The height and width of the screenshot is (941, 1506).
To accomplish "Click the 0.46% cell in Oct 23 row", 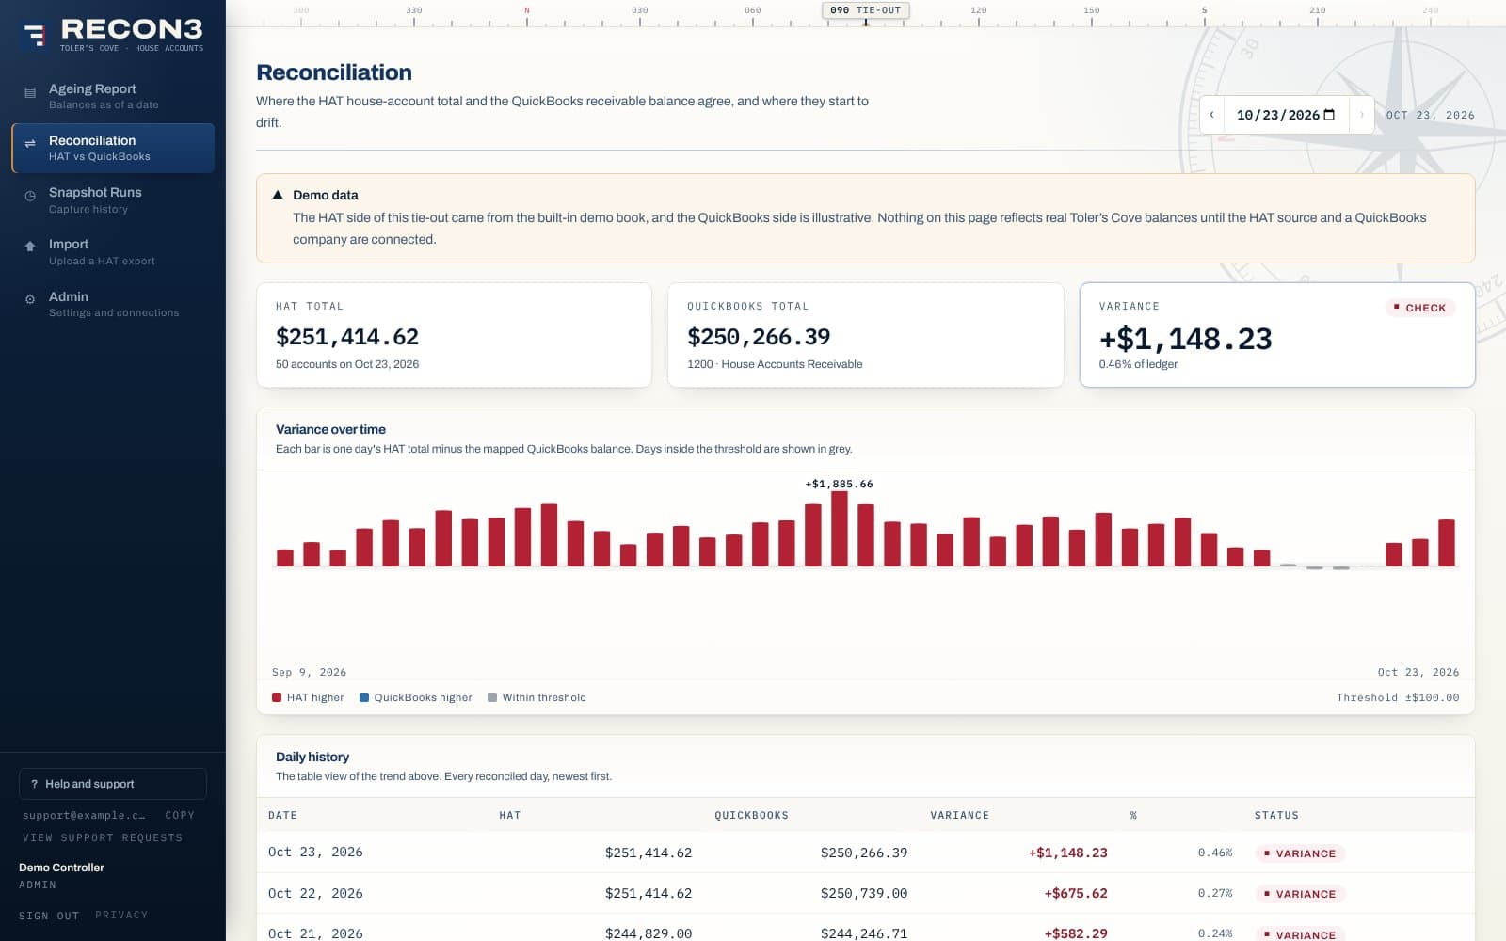I will [x=1215, y=853].
